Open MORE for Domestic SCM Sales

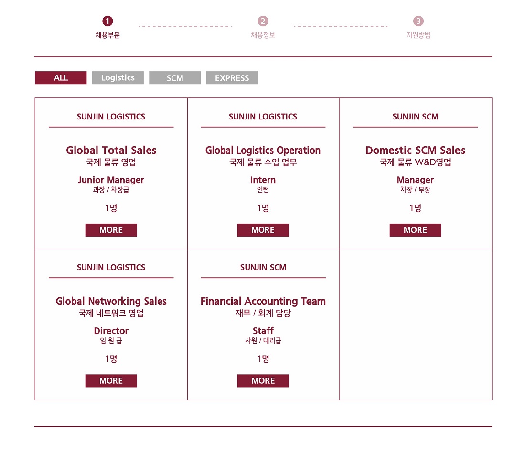click(415, 230)
